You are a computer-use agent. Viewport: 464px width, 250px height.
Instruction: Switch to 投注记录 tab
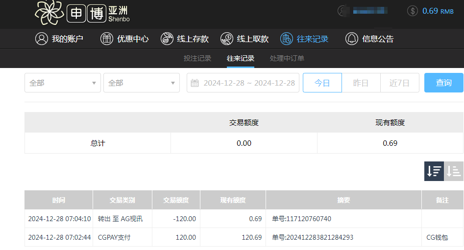(x=197, y=58)
